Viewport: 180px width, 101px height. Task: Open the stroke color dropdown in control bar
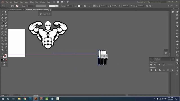click(19, 6)
